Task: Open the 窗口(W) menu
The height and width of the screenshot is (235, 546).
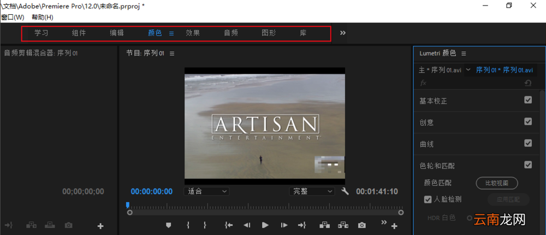Action: [x=12, y=17]
